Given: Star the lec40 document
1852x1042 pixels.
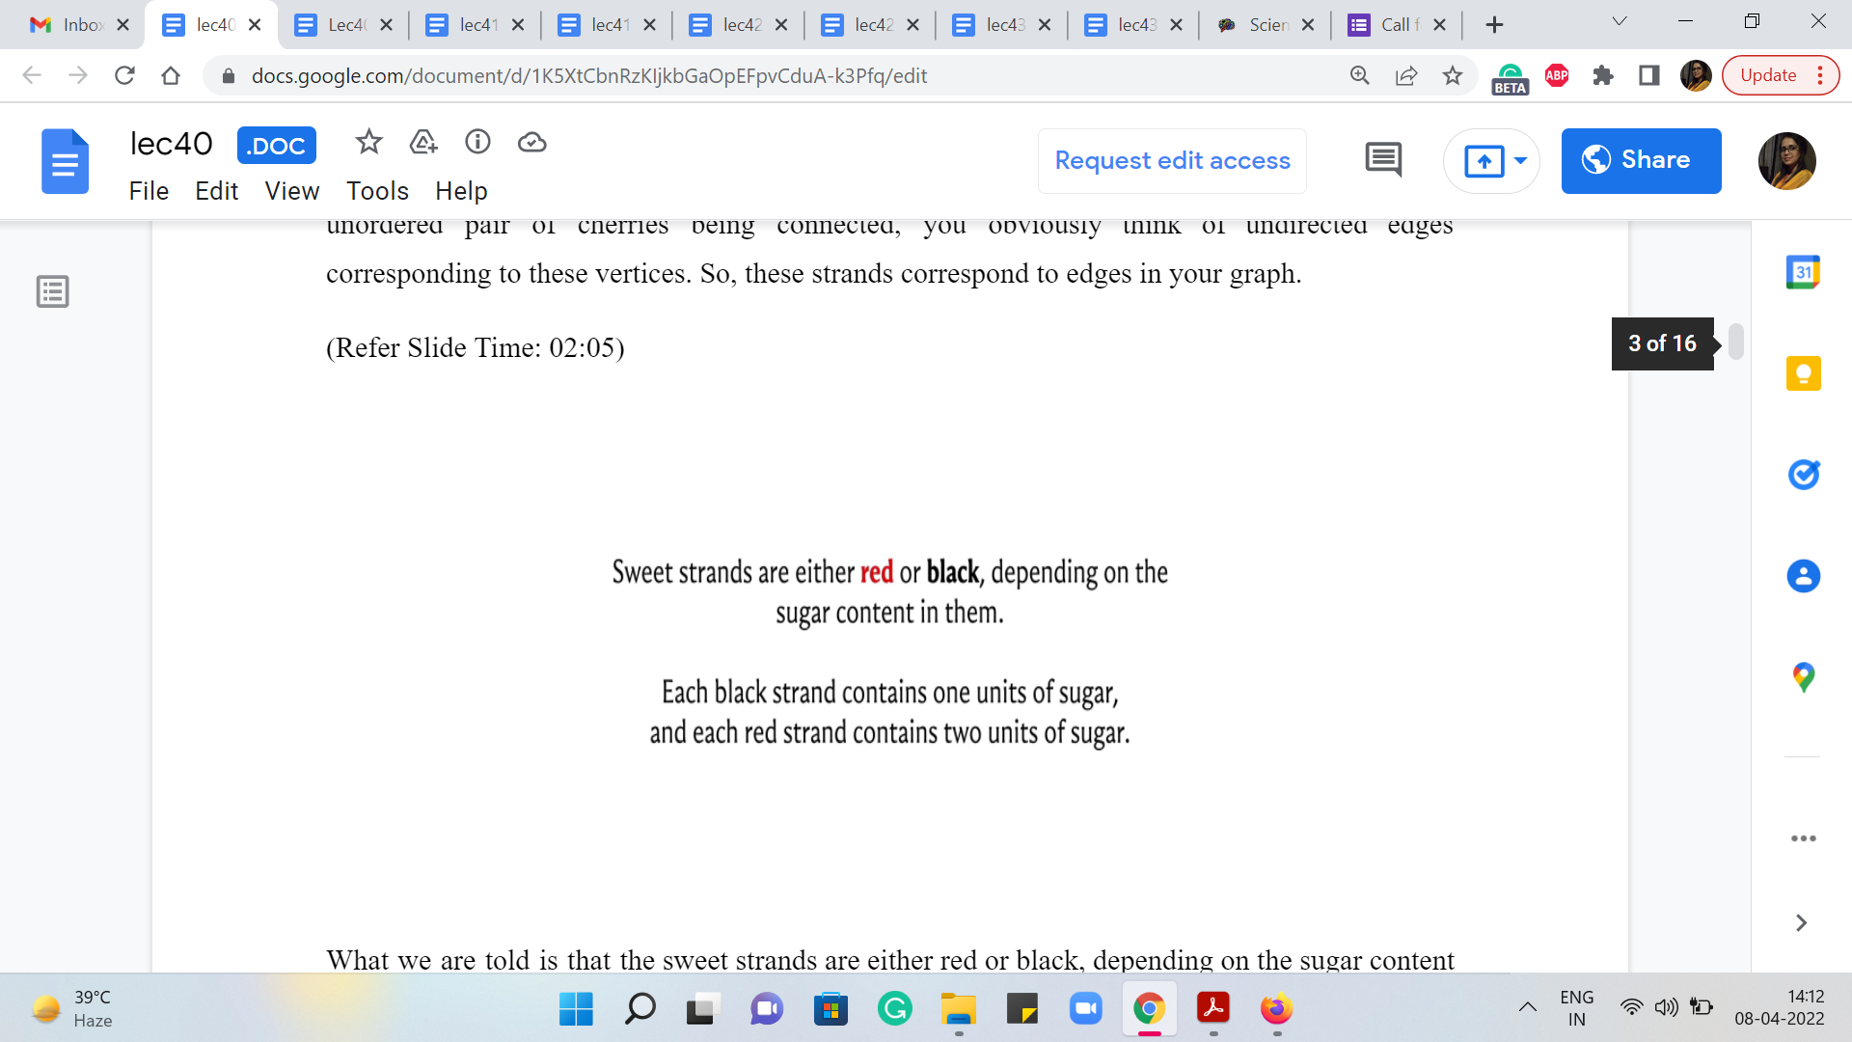Looking at the screenshot, I should 368,143.
